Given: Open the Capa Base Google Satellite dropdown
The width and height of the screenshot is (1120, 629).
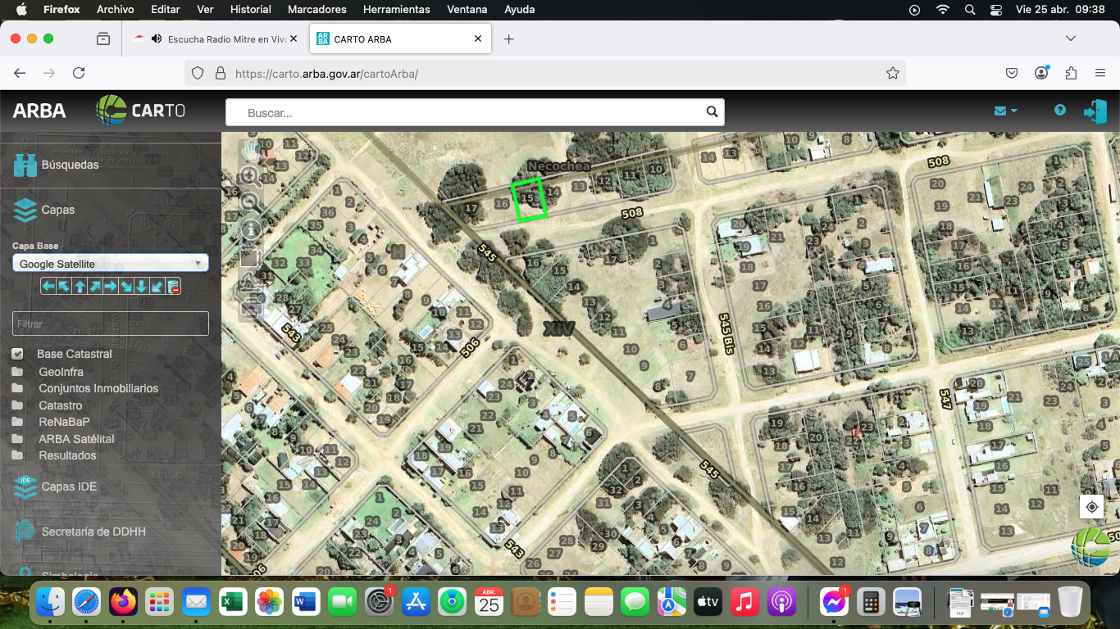Looking at the screenshot, I should pyautogui.click(x=111, y=263).
